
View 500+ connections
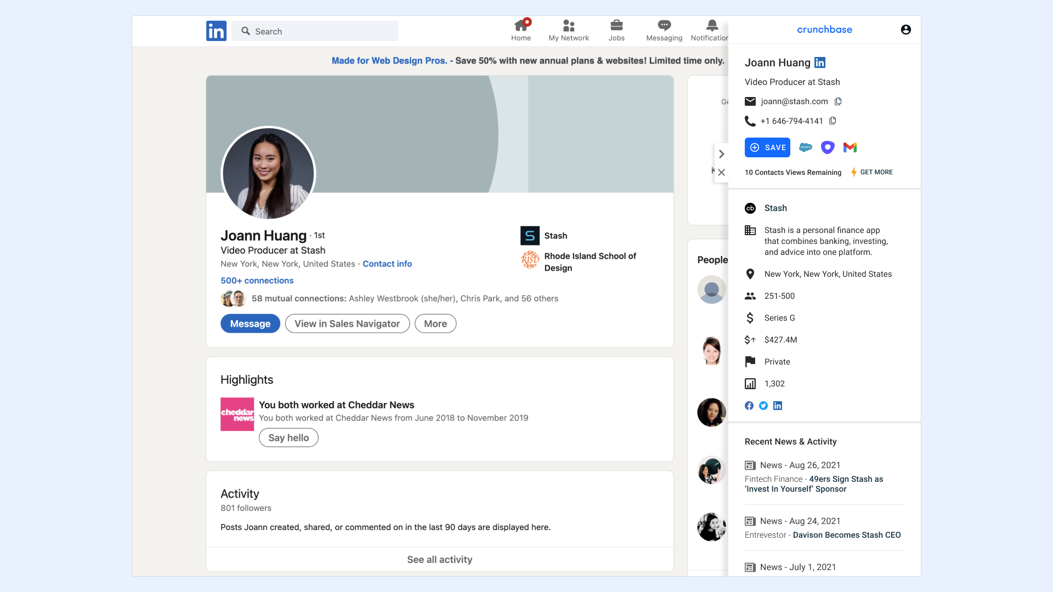[x=257, y=281]
